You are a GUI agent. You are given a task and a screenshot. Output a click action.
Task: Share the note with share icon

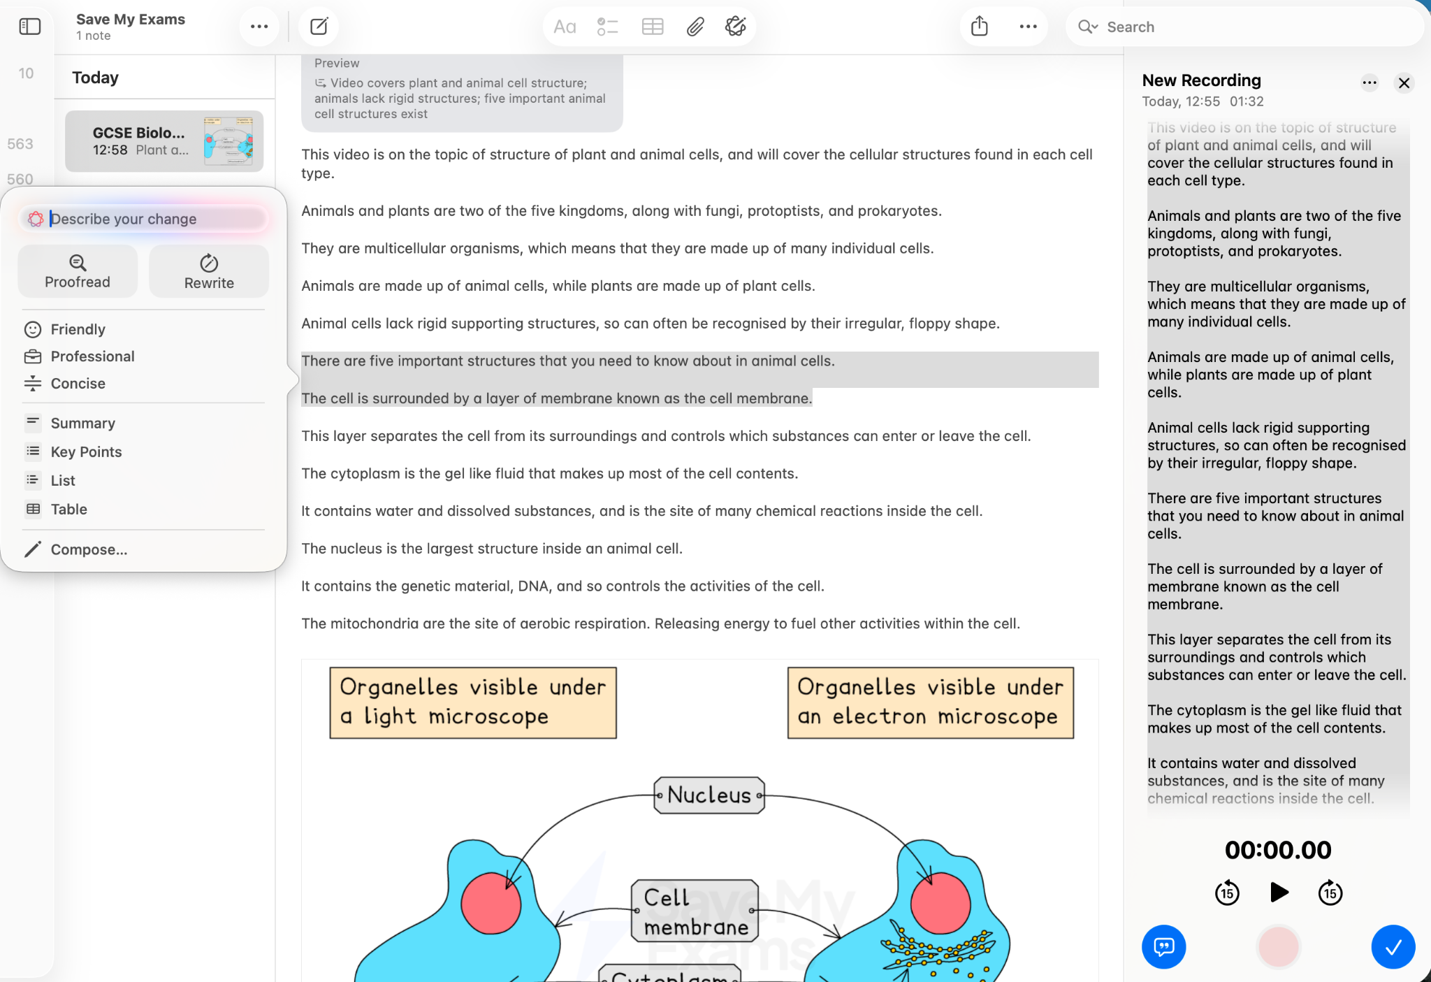(x=979, y=27)
